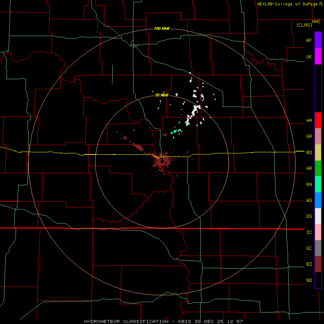Click the radar site center at KBIS
Image resolution: width=324 pixels, height=324 pixels.
[x=162, y=162]
